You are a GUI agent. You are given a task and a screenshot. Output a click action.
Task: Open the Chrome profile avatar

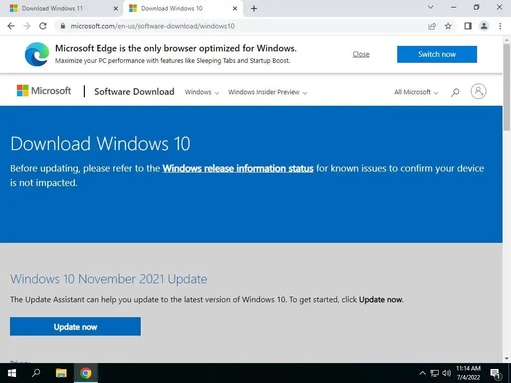click(x=484, y=26)
